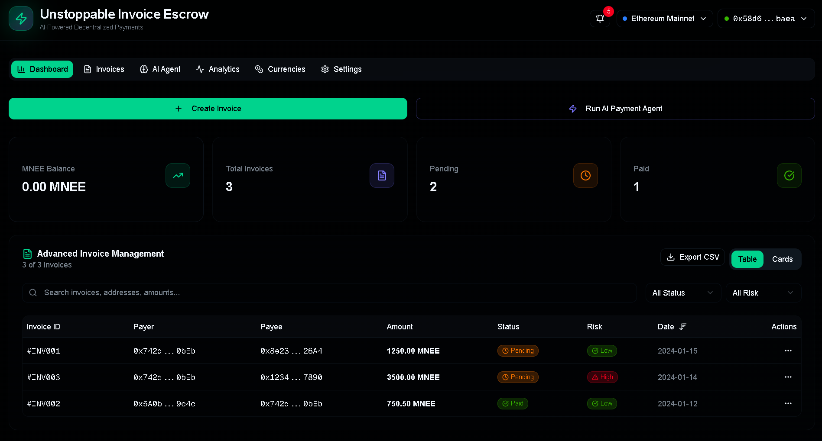Screen dimensions: 822x441
Task: Click the Pending clock icon
Action: click(585, 175)
